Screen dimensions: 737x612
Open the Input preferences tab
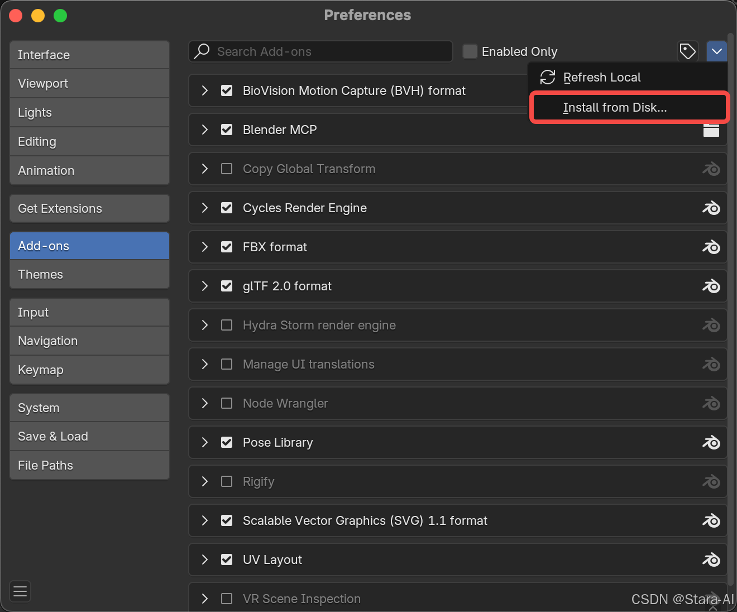click(89, 312)
